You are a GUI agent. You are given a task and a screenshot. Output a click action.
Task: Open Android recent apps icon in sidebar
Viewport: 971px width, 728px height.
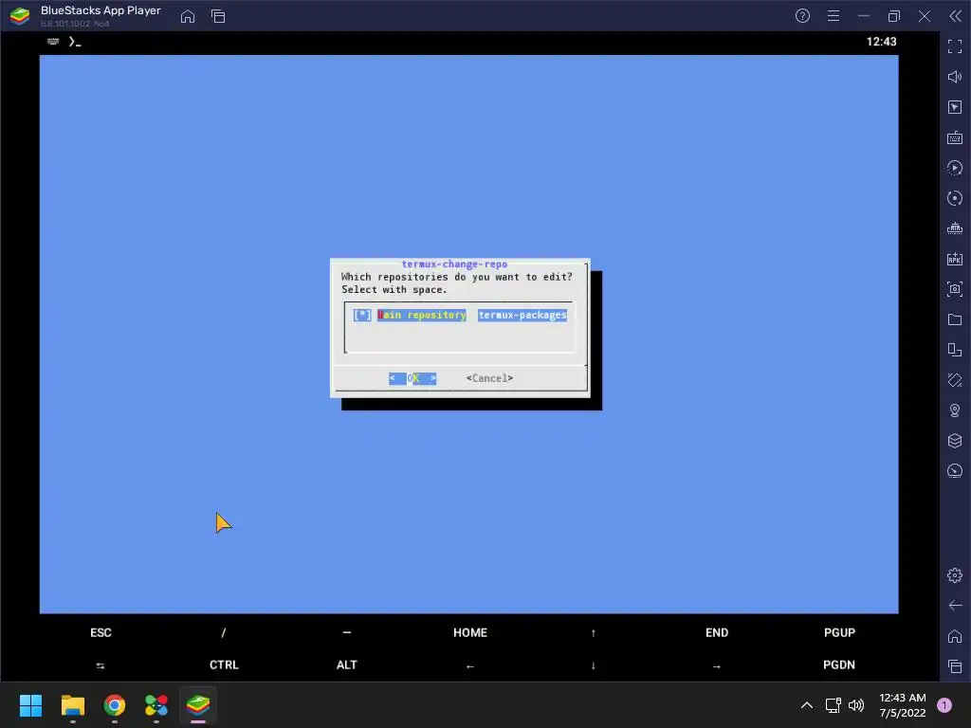(x=955, y=666)
